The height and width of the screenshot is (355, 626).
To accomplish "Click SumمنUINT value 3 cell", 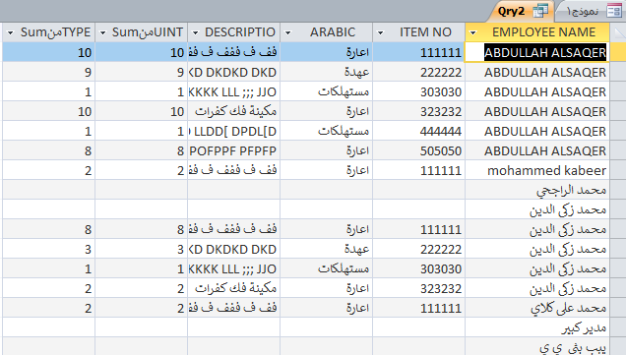I will (141, 249).
